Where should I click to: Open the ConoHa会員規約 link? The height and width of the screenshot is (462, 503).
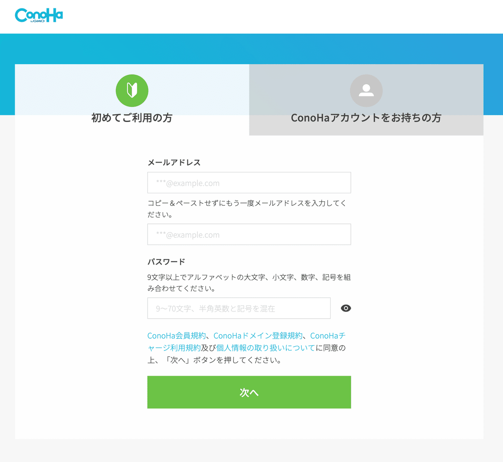pos(176,336)
